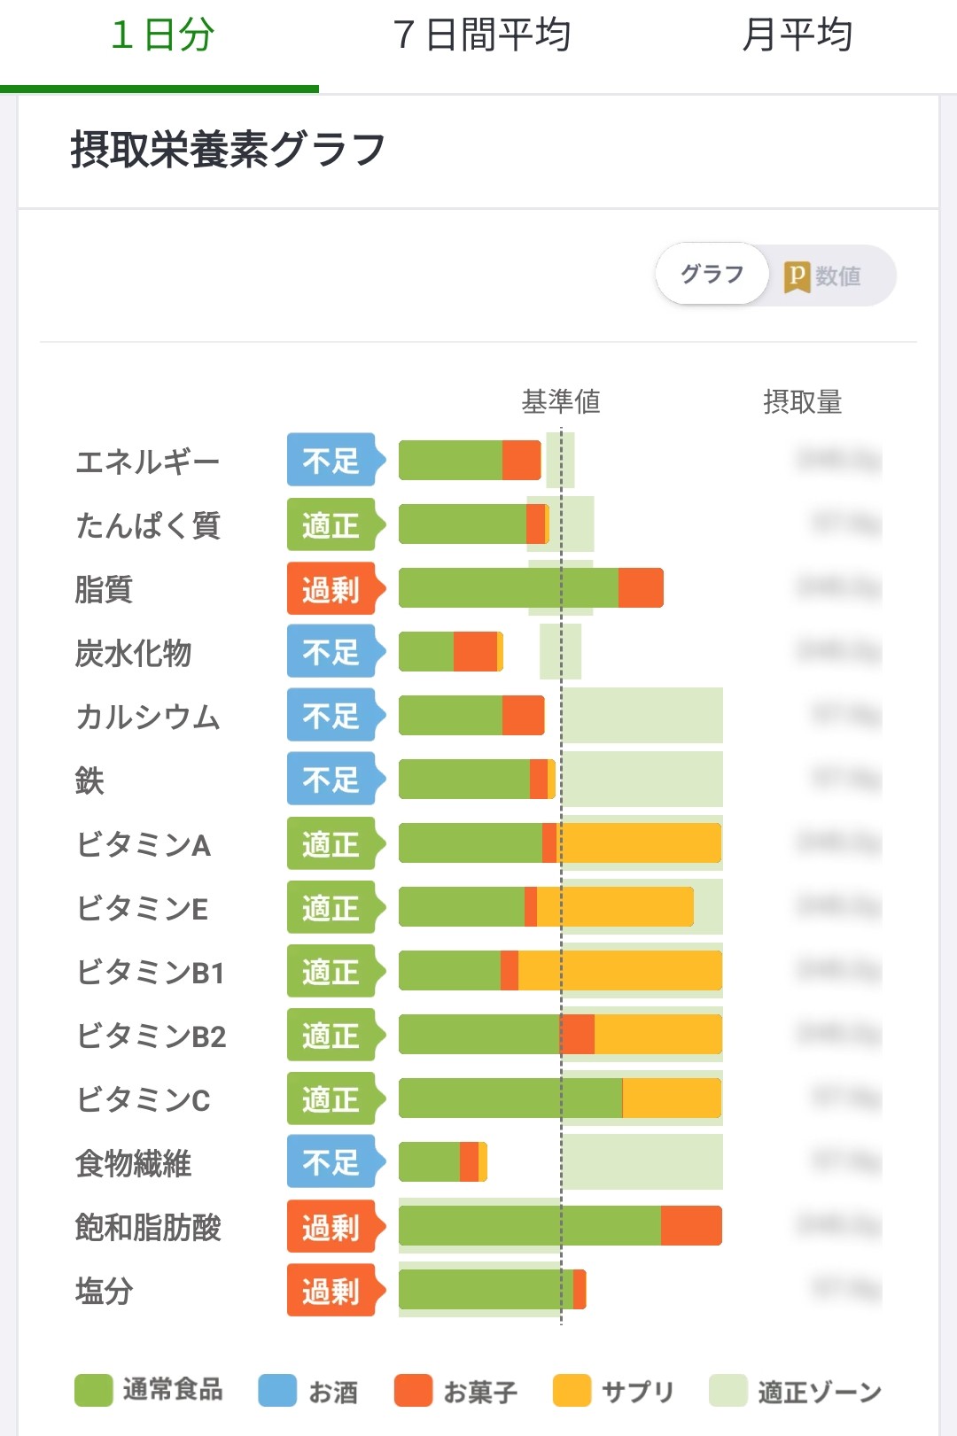
Task: Tap the 適正 badge for たんぱく質
Action: pos(336,524)
